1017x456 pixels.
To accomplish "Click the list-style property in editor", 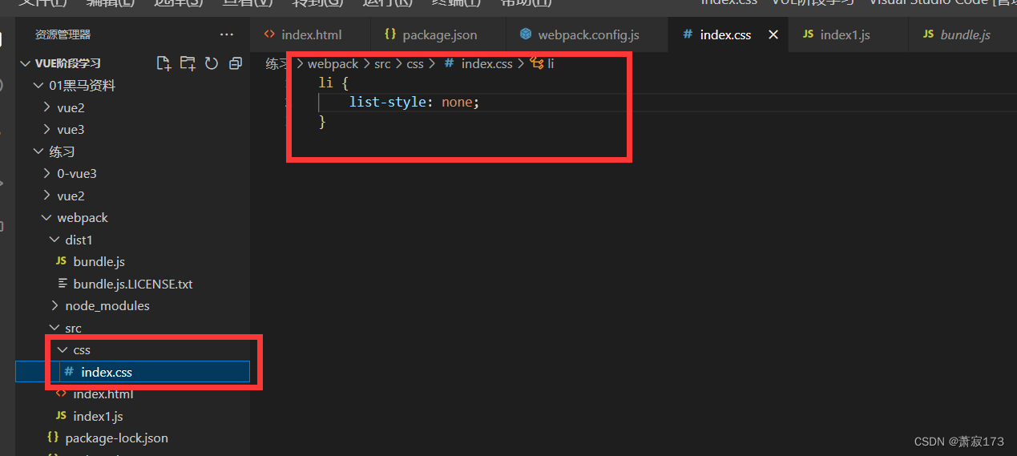I will click(x=388, y=103).
